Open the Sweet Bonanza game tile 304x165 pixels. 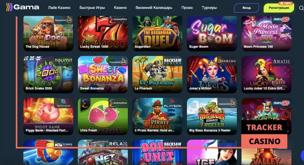click(103, 74)
